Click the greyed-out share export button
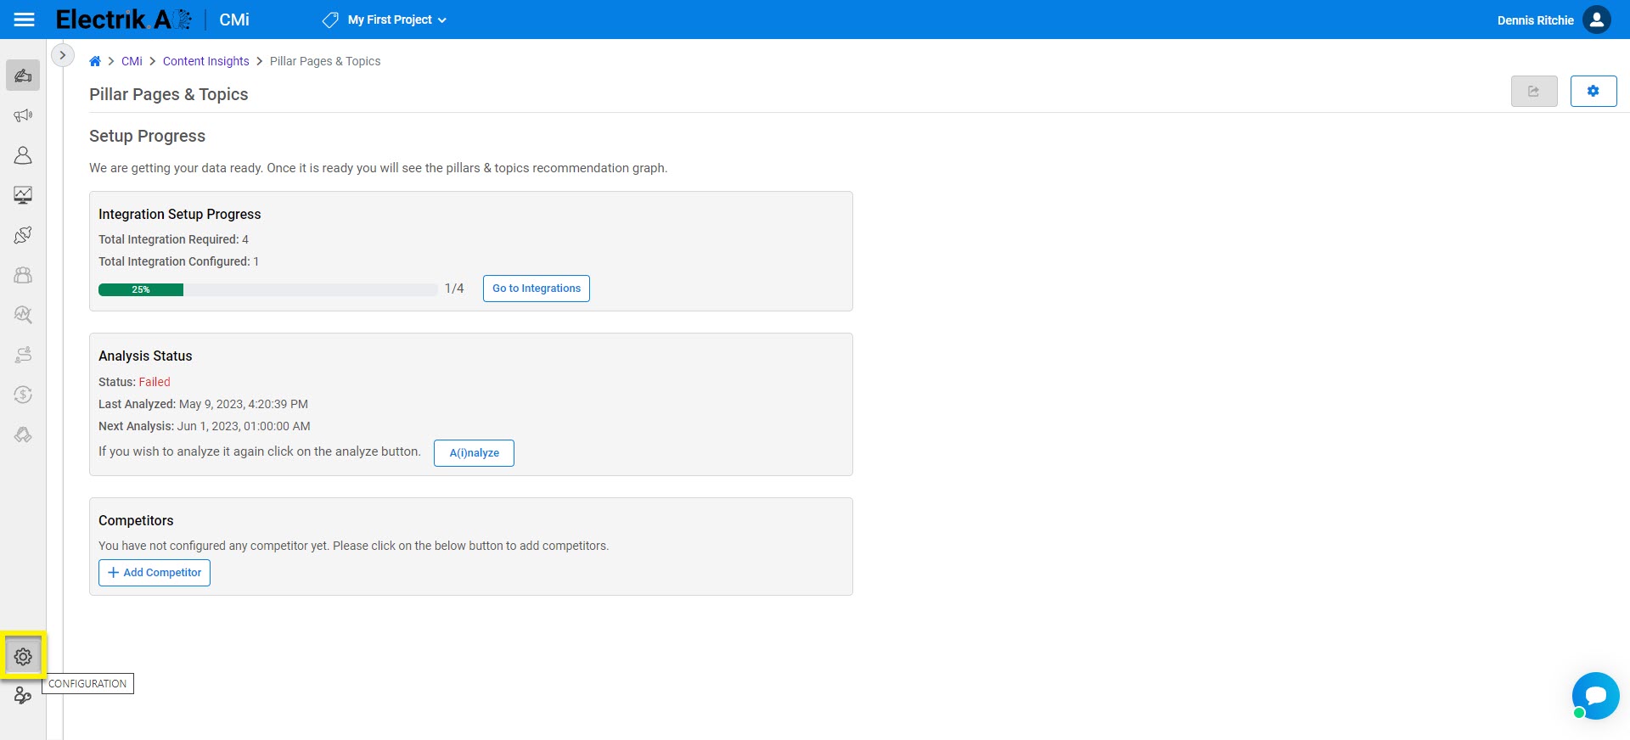The width and height of the screenshot is (1630, 740). [x=1534, y=91]
